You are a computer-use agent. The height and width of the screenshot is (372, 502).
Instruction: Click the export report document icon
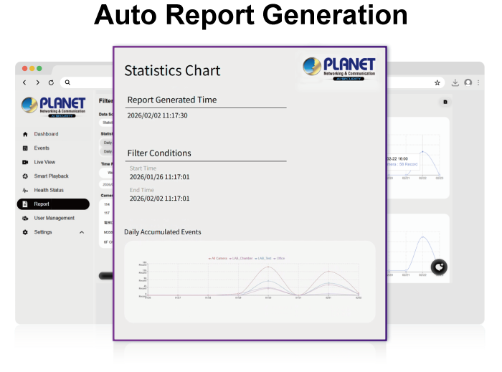[x=445, y=102]
